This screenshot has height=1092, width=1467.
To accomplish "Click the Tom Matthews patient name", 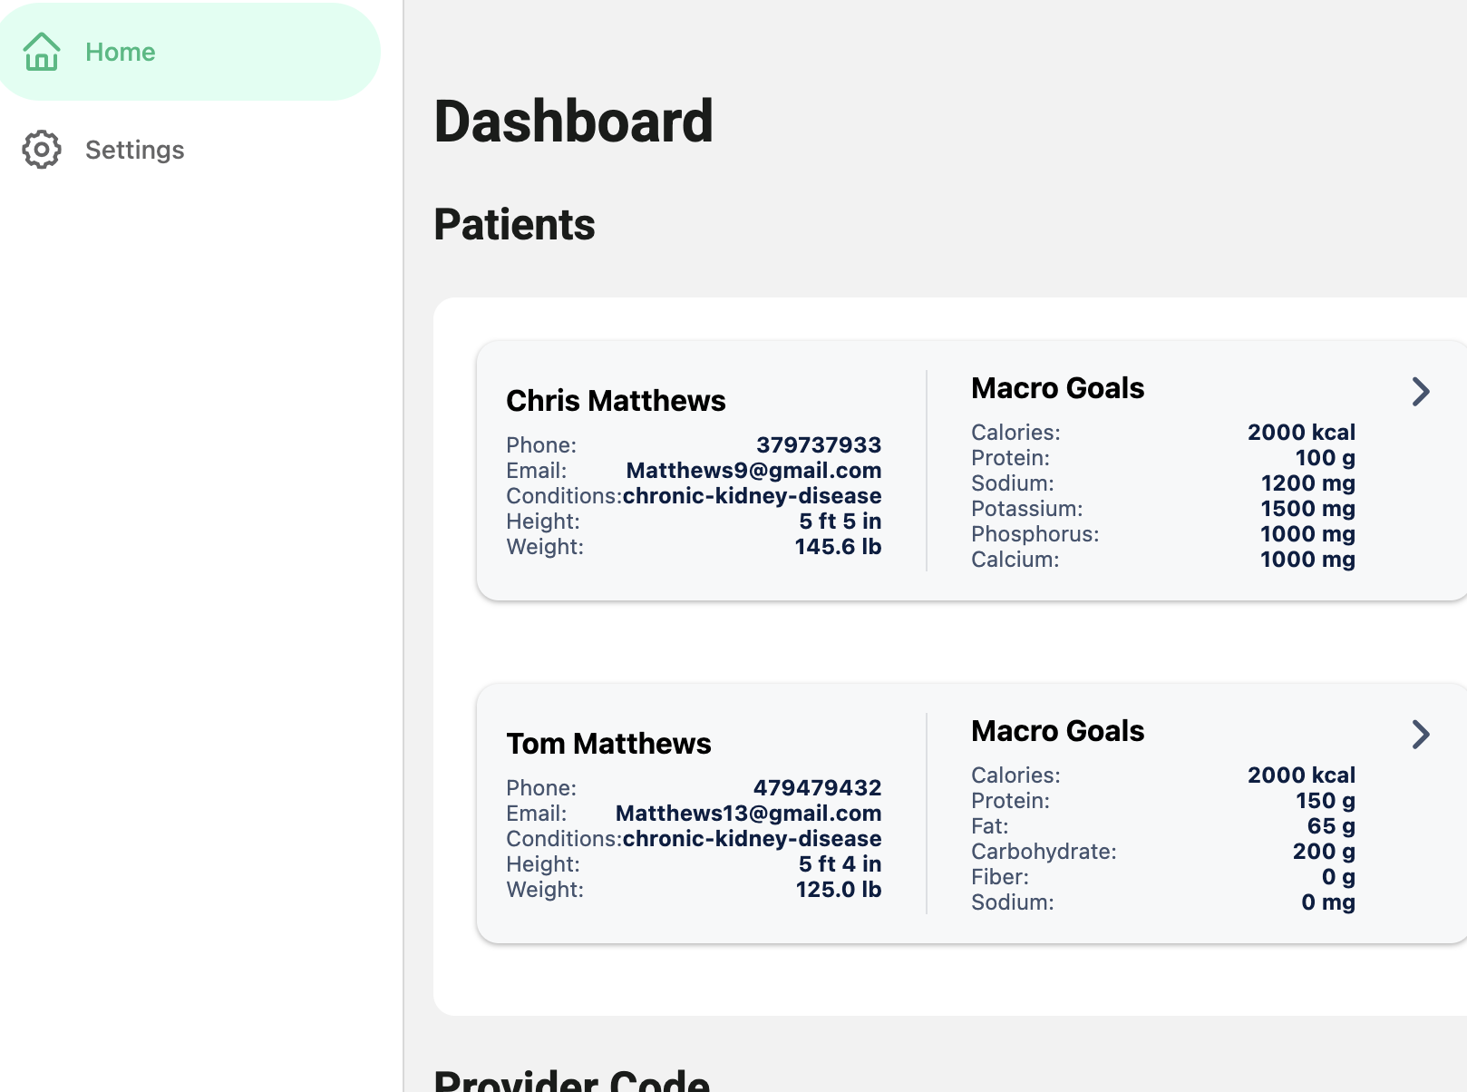I will pos(608,744).
